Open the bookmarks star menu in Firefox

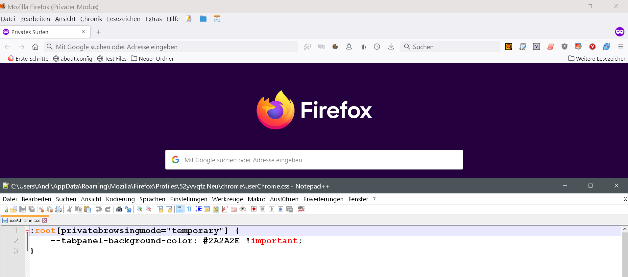(x=349, y=47)
